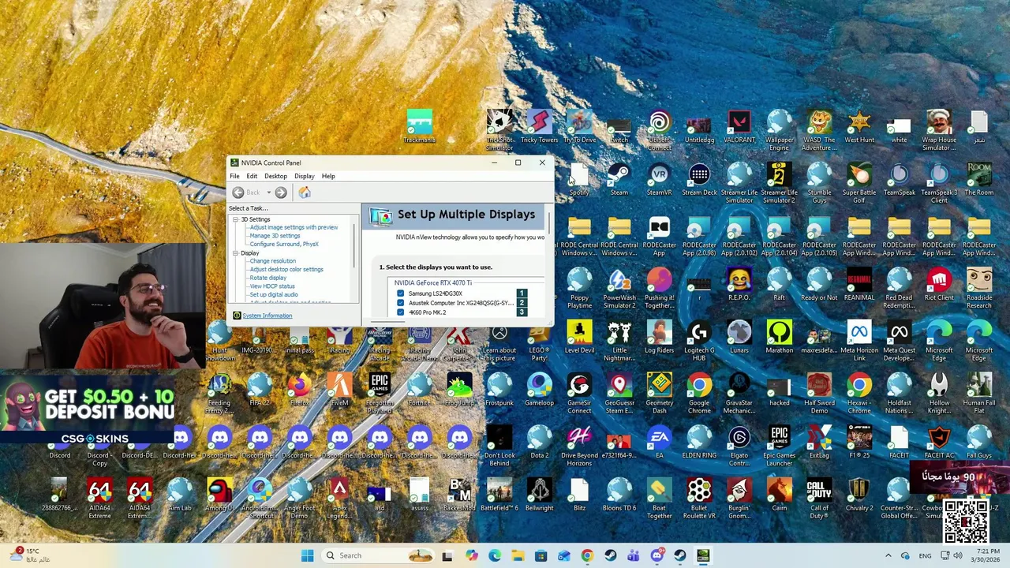Click the Forward arrow in NVIDIA toolbar

coord(281,192)
